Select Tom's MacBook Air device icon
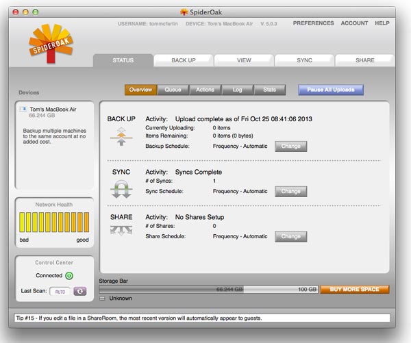The image size is (411, 343). pyautogui.click(x=23, y=109)
